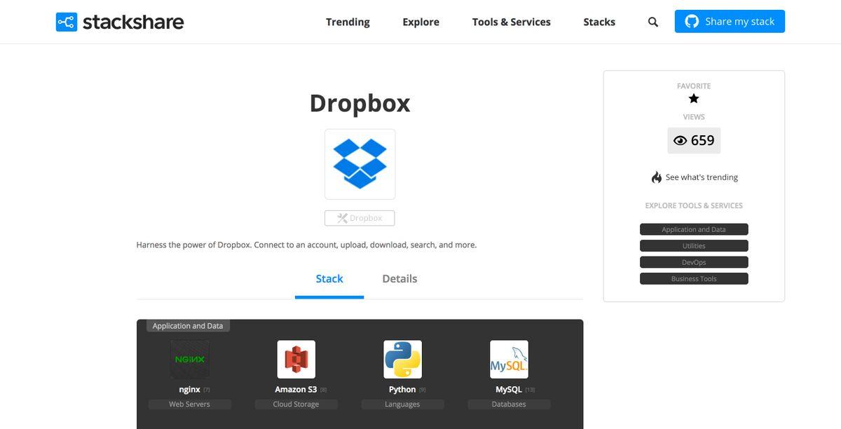
Task: Open the Cloud Storage category label
Action: click(296, 404)
